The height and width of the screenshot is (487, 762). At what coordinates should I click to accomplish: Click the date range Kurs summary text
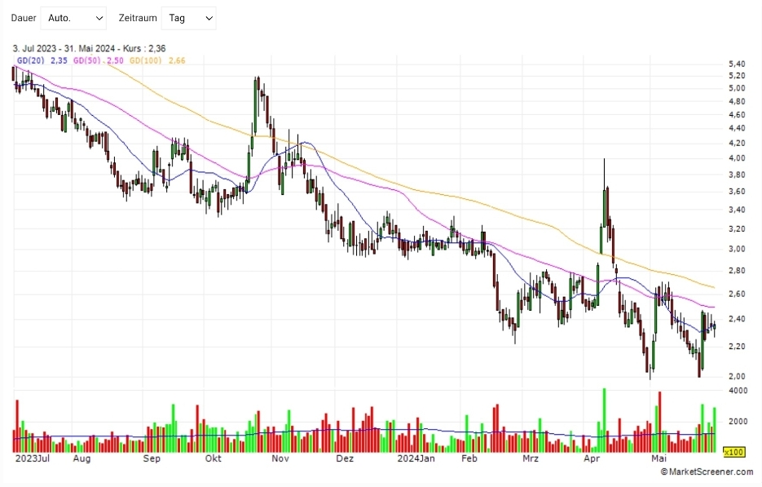coord(89,48)
